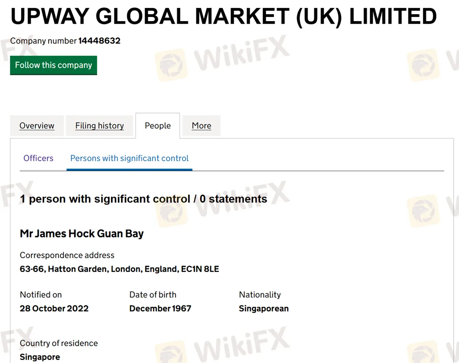Click the Hatton Garden correspondence address

[119, 269]
